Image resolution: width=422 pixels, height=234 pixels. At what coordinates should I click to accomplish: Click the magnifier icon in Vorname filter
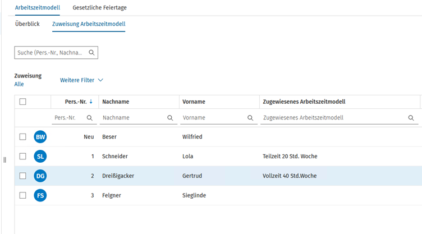coord(250,118)
